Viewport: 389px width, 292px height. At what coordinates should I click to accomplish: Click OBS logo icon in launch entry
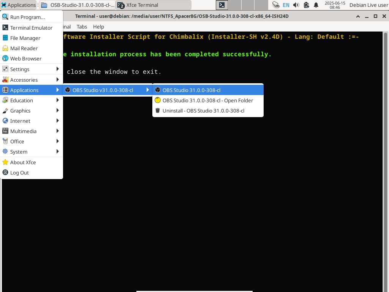point(158,90)
